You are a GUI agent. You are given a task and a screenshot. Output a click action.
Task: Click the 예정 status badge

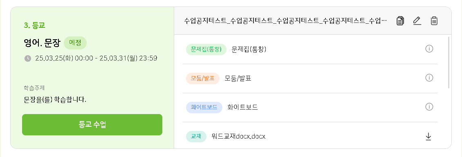(75, 43)
